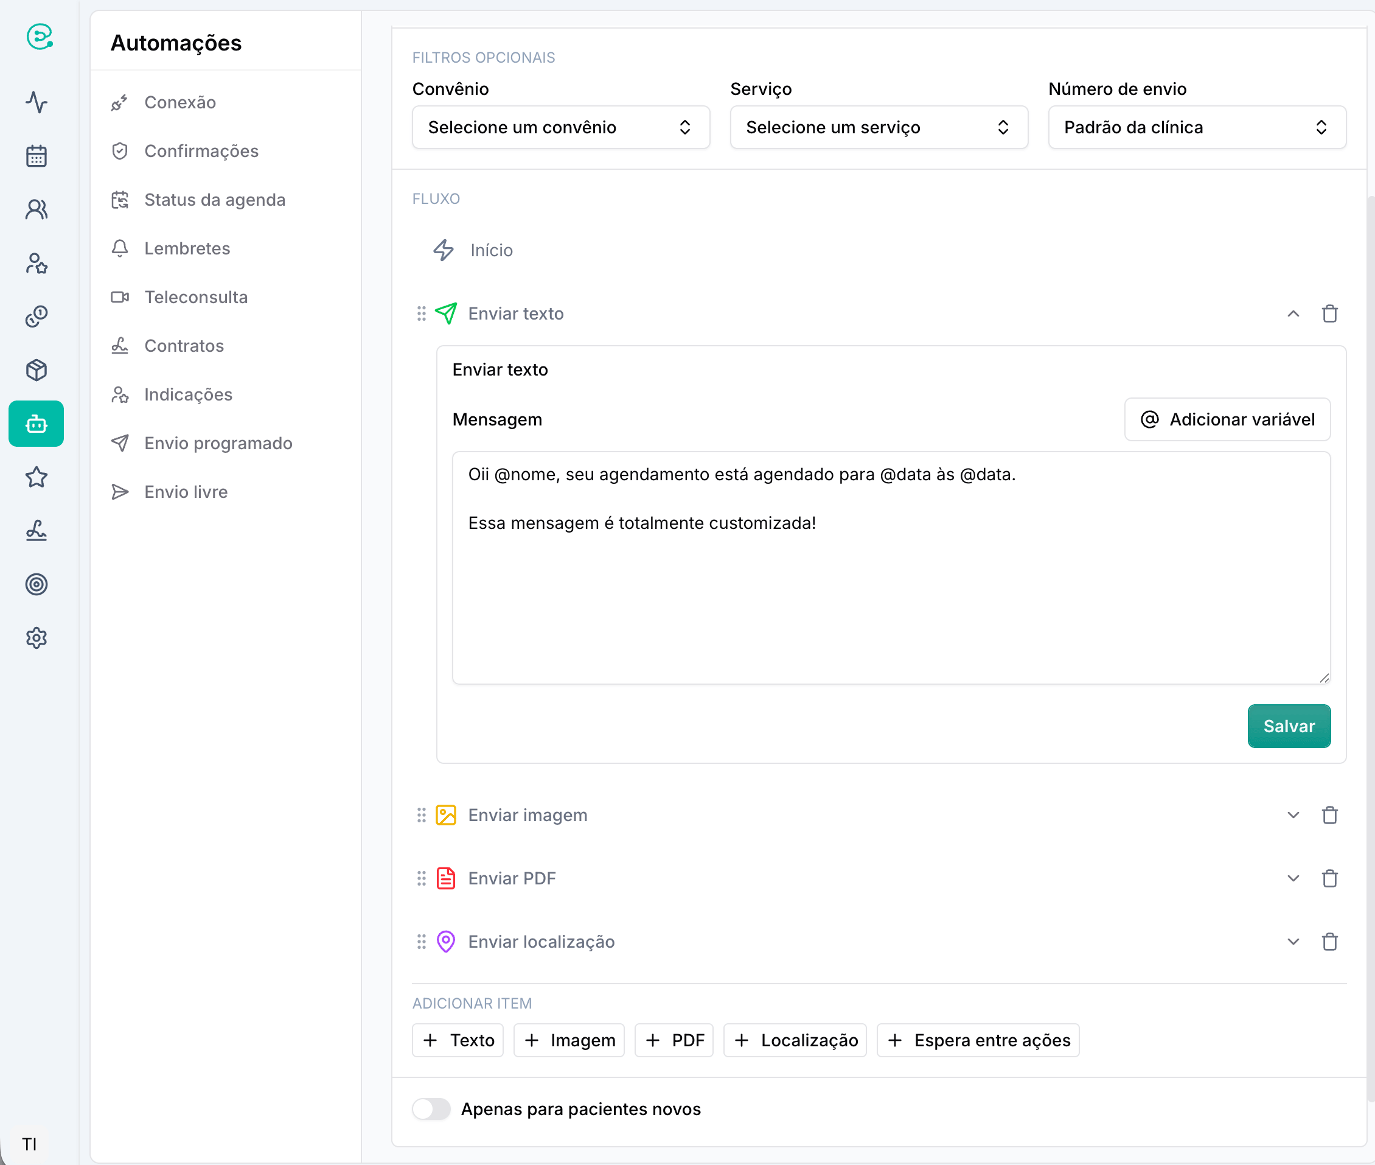This screenshot has height=1165, width=1375.
Task: Click the signature icon in the sidebar
Action: coord(37,531)
